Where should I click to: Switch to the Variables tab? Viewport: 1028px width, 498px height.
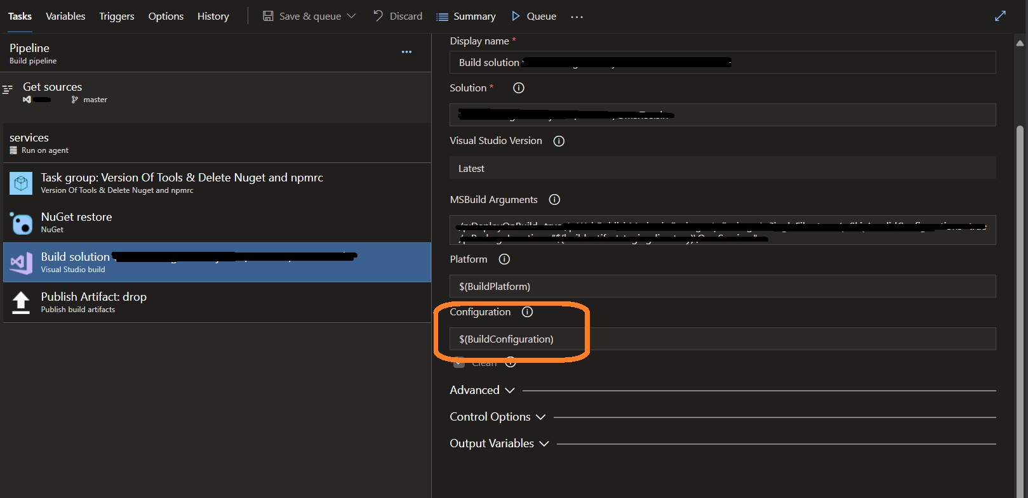click(65, 16)
